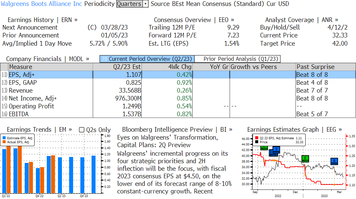Click the Next Announcement date 03/28/23
356x199 pixels.
tap(114, 28)
